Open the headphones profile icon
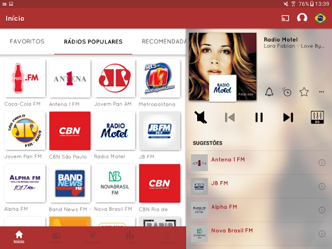 (x=302, y=18)
